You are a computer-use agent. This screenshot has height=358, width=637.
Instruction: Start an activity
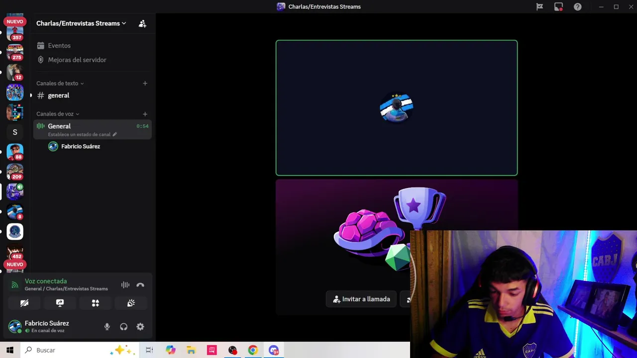[96, 303]
